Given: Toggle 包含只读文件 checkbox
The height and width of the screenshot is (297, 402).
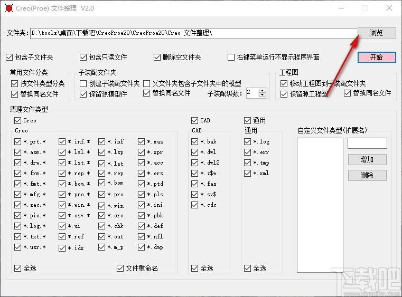Looking at the screenshot, I should point(83,57).
